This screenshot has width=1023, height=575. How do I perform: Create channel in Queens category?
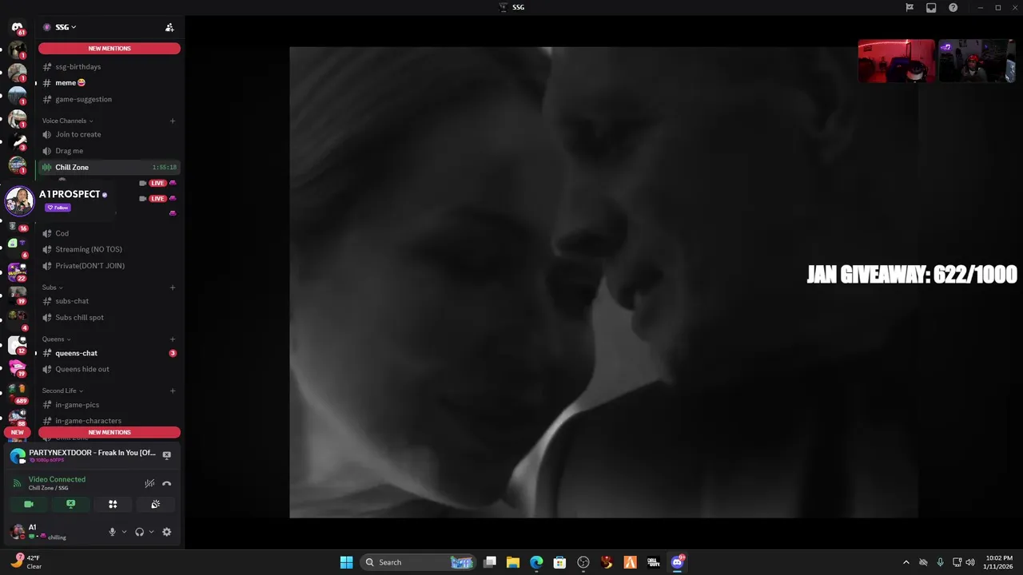[173, 339]
